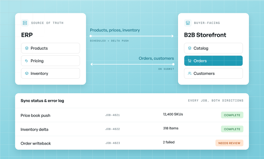Click 'Sync status & error log' heading
264x159 pixels.
coord(42,101)
